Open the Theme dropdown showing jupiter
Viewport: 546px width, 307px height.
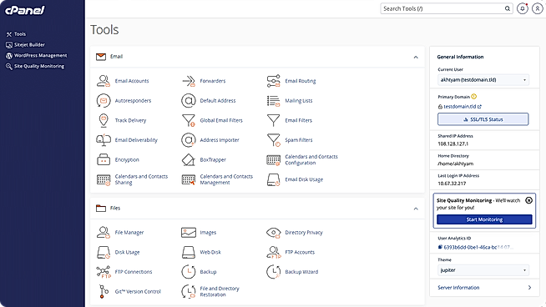coord(483,270)
